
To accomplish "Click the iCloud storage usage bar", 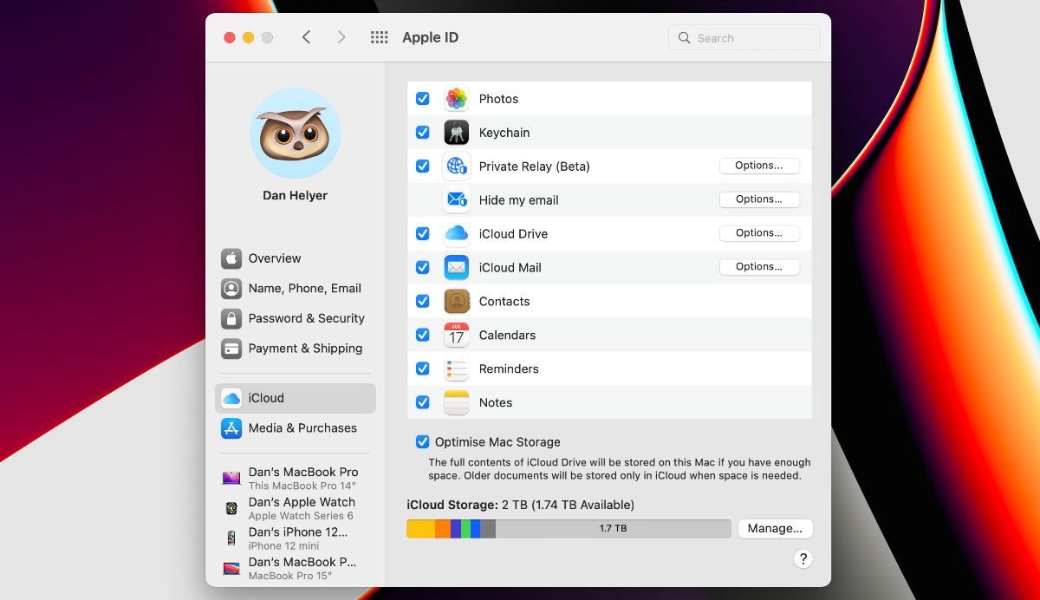I will [568, 528].
